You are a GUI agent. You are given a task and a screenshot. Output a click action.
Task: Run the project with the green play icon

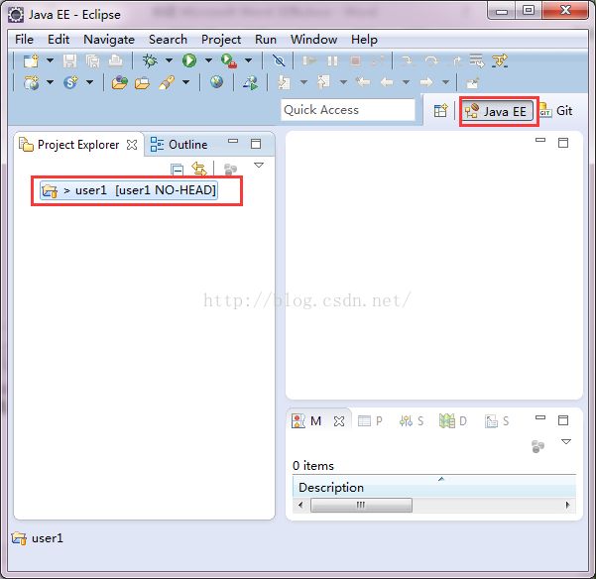click(189, 60)
